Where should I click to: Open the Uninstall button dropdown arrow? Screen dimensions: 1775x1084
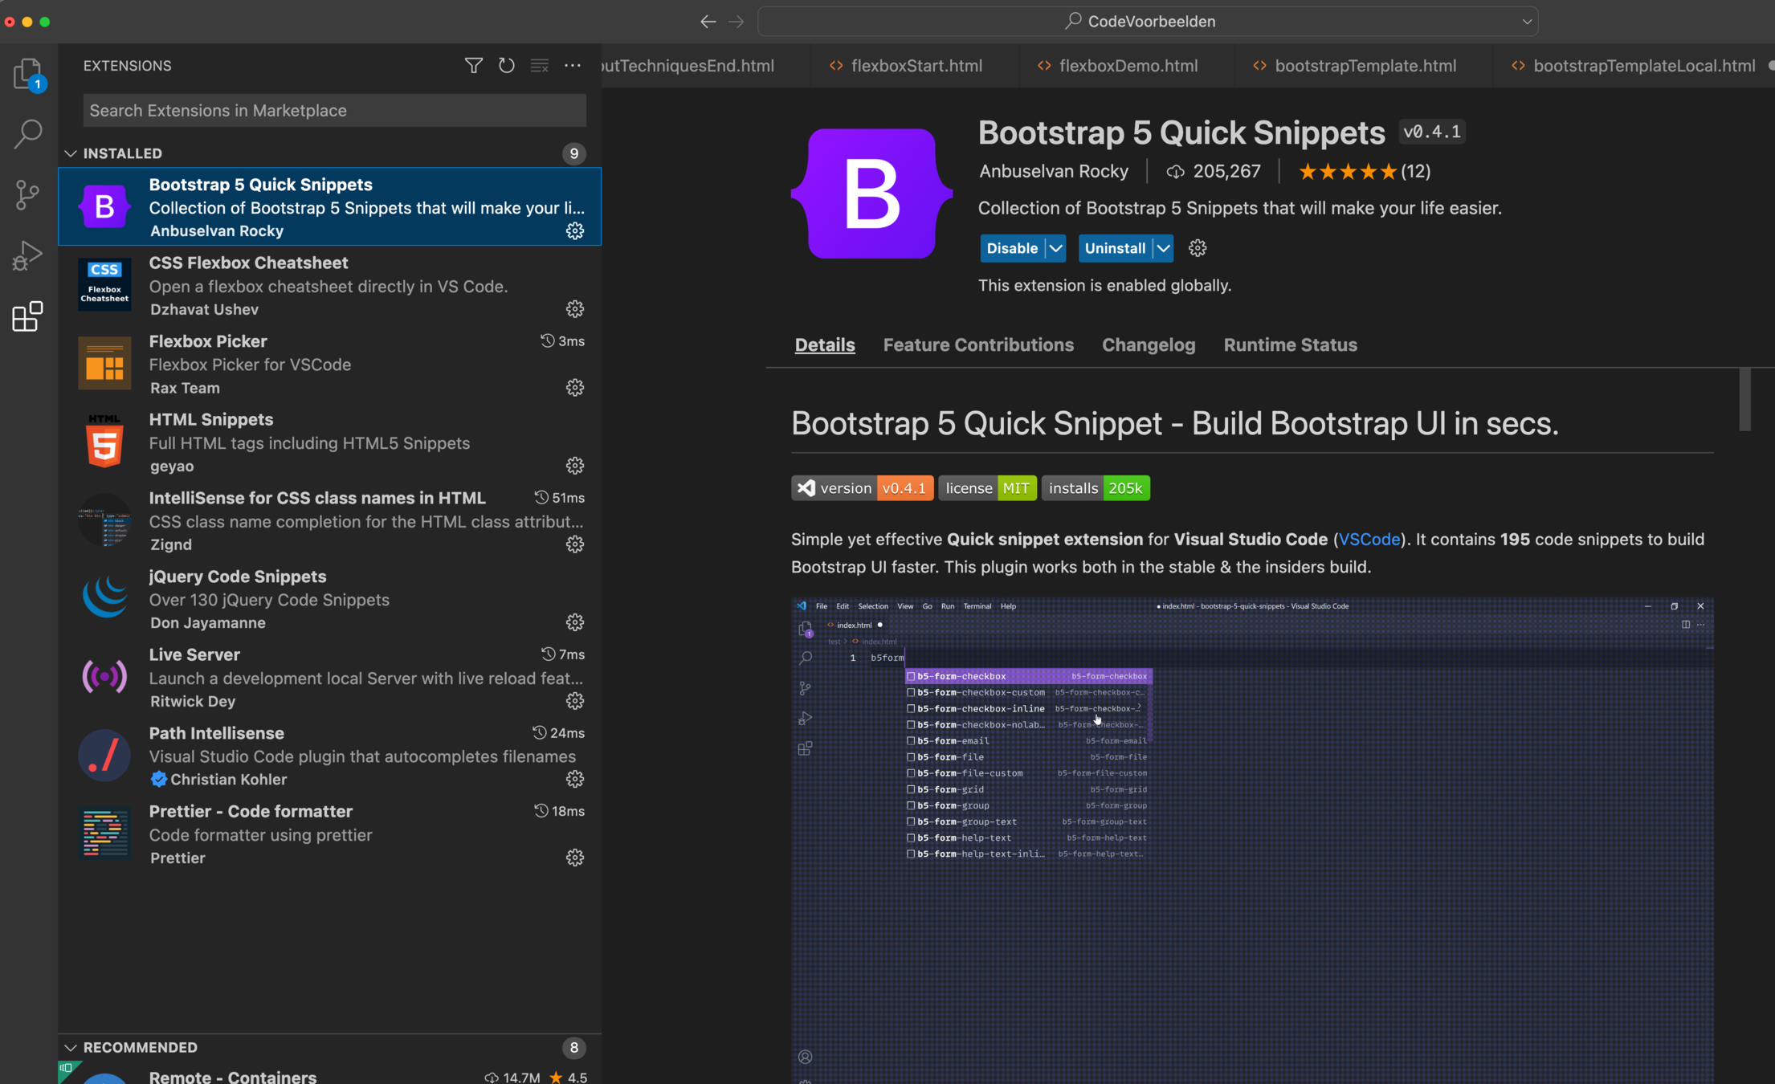click(x=1163, y=248)
